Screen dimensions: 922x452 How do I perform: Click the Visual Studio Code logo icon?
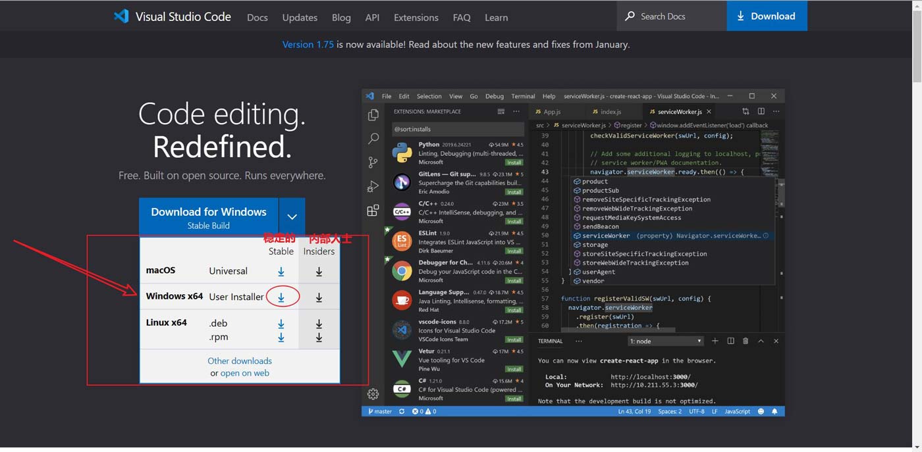(121, 16)
